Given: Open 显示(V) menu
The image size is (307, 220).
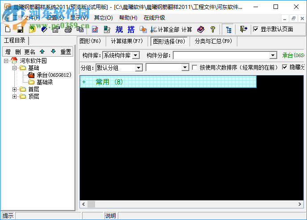Looking at the screenshot, I should 79,18.
